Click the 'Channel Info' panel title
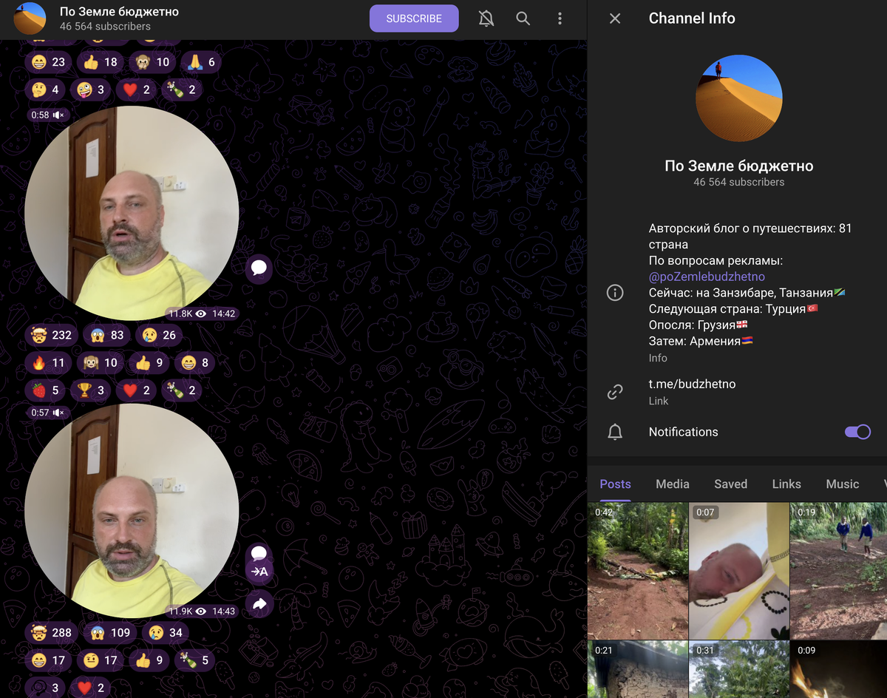This screenshot has width=887, height=698. pos(692,18)
